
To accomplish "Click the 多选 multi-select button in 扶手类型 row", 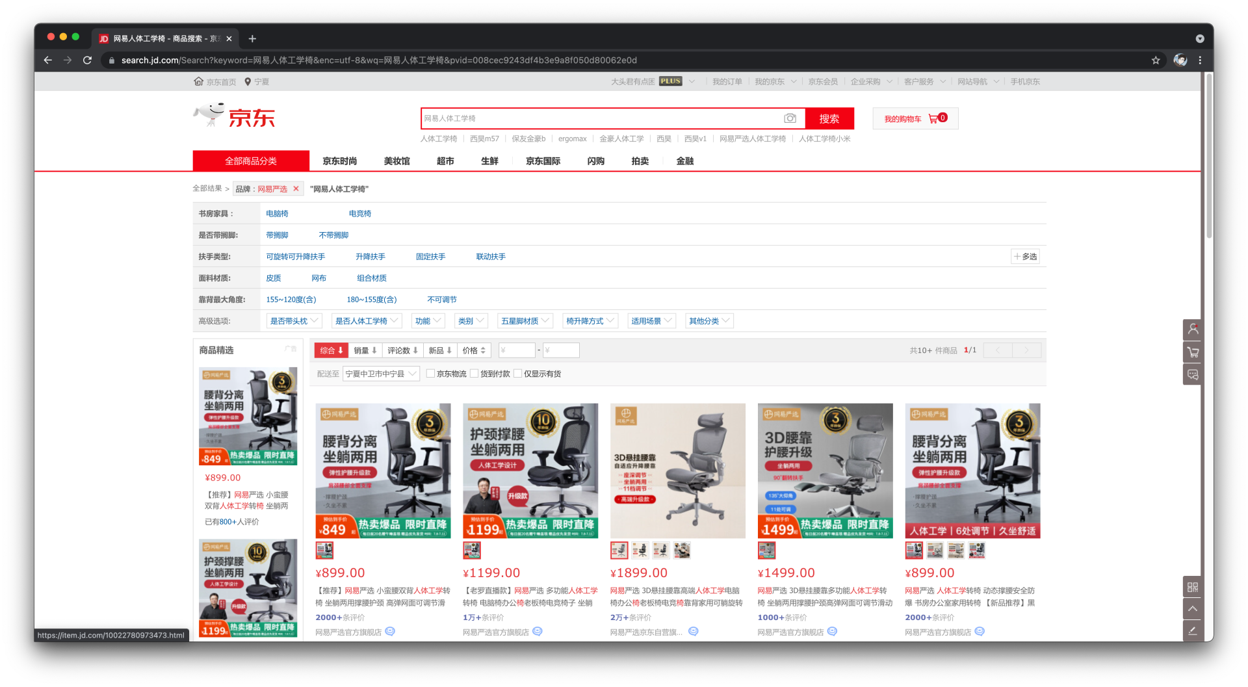I will click(x=1026, y=256).
